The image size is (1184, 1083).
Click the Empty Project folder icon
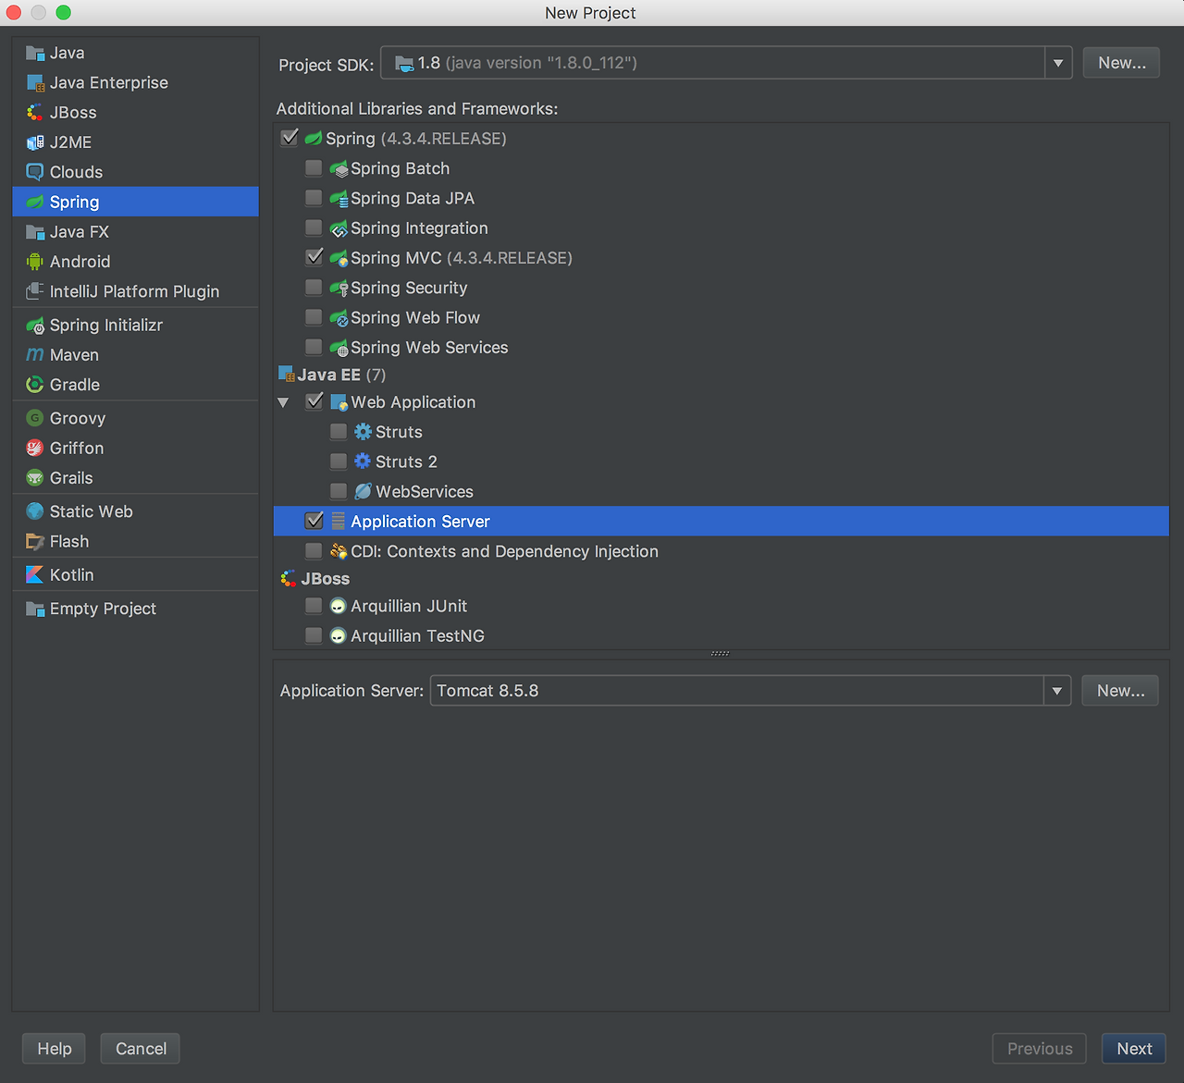35,609
